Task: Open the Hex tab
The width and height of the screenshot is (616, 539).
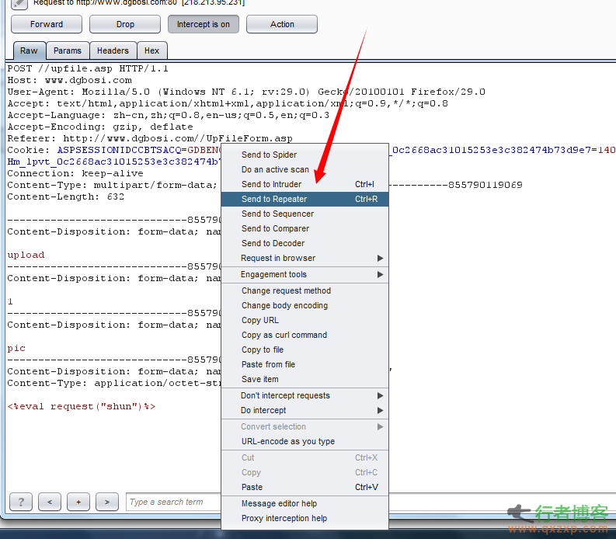Action: tap(152, 50)
